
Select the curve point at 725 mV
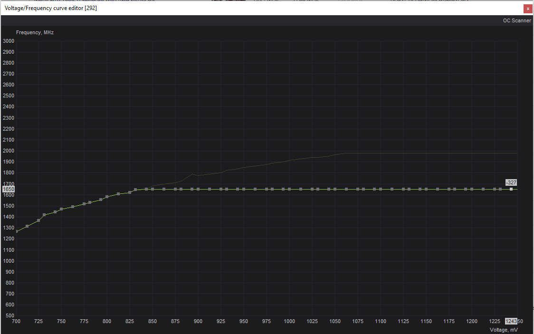[x=38, y=219]
